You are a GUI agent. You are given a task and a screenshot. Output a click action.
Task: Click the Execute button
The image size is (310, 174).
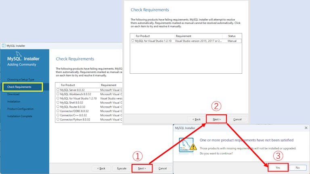121,168
